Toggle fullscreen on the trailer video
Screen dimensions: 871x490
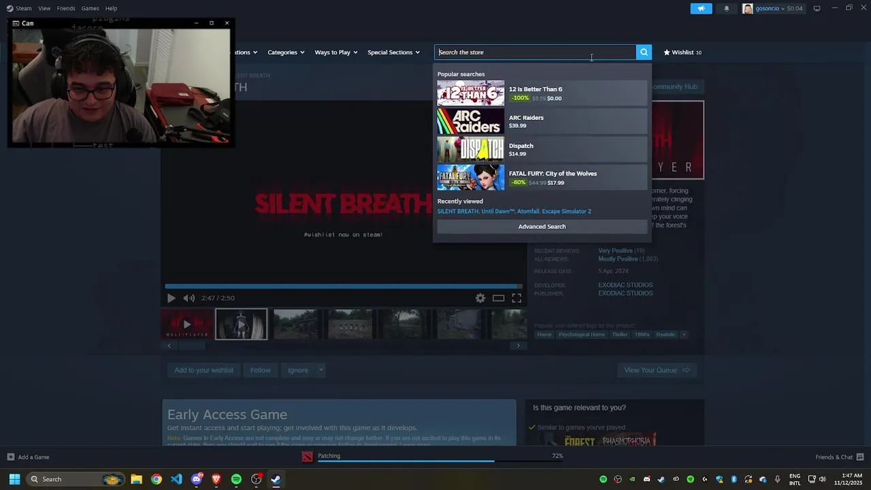[516, 298]
